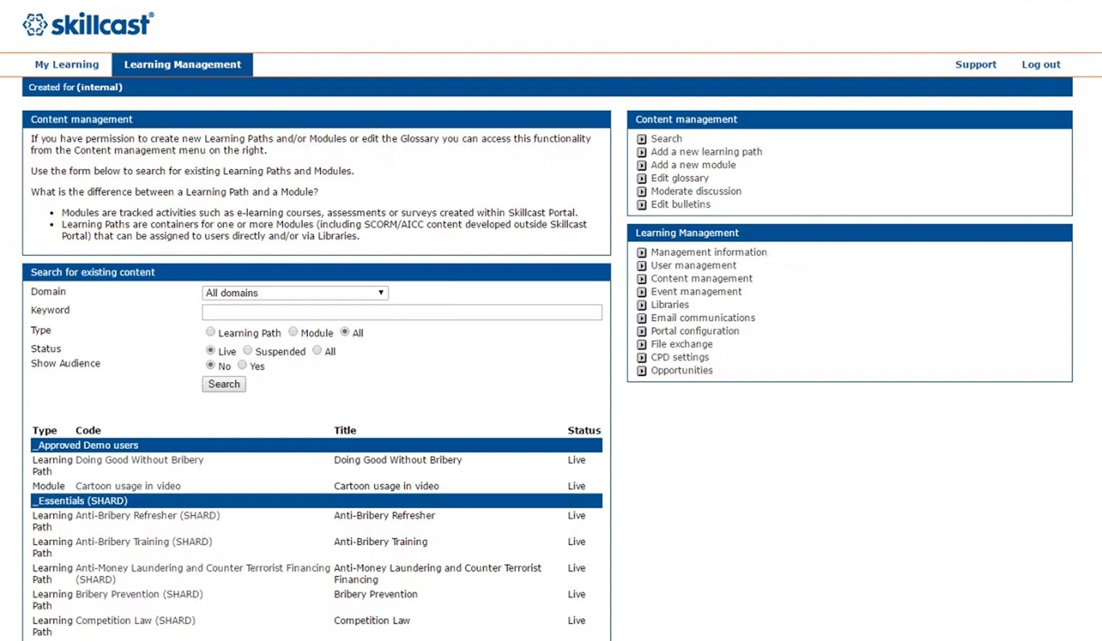
Task: Click the arrow icon beside Email communications
Action: click(642, 318)
